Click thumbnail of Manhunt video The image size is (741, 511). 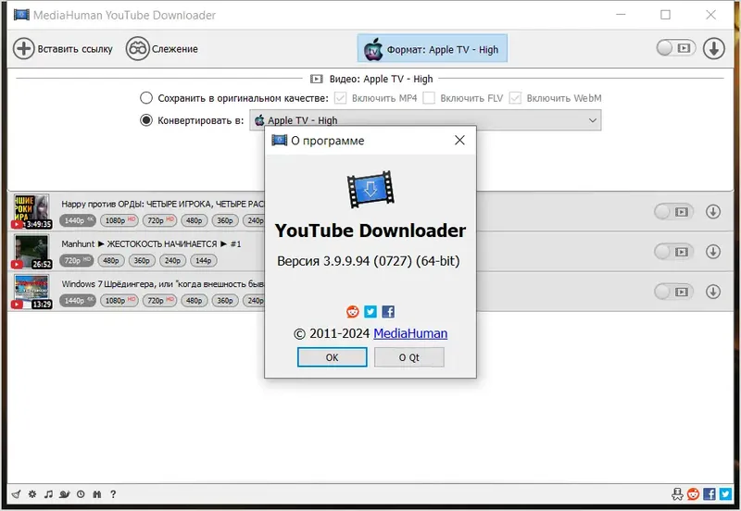31,252
